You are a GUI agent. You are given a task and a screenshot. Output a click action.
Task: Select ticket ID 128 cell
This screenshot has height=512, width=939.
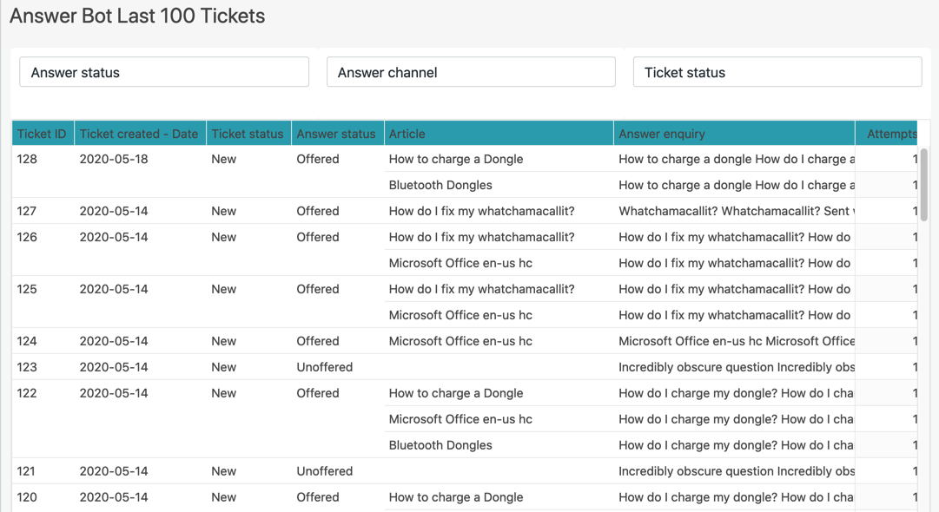28,159
